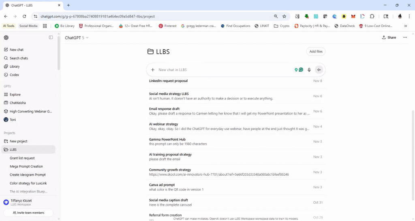Click the microphone dictate icon
Screen dimensions: 415x221
coord(309,70)
